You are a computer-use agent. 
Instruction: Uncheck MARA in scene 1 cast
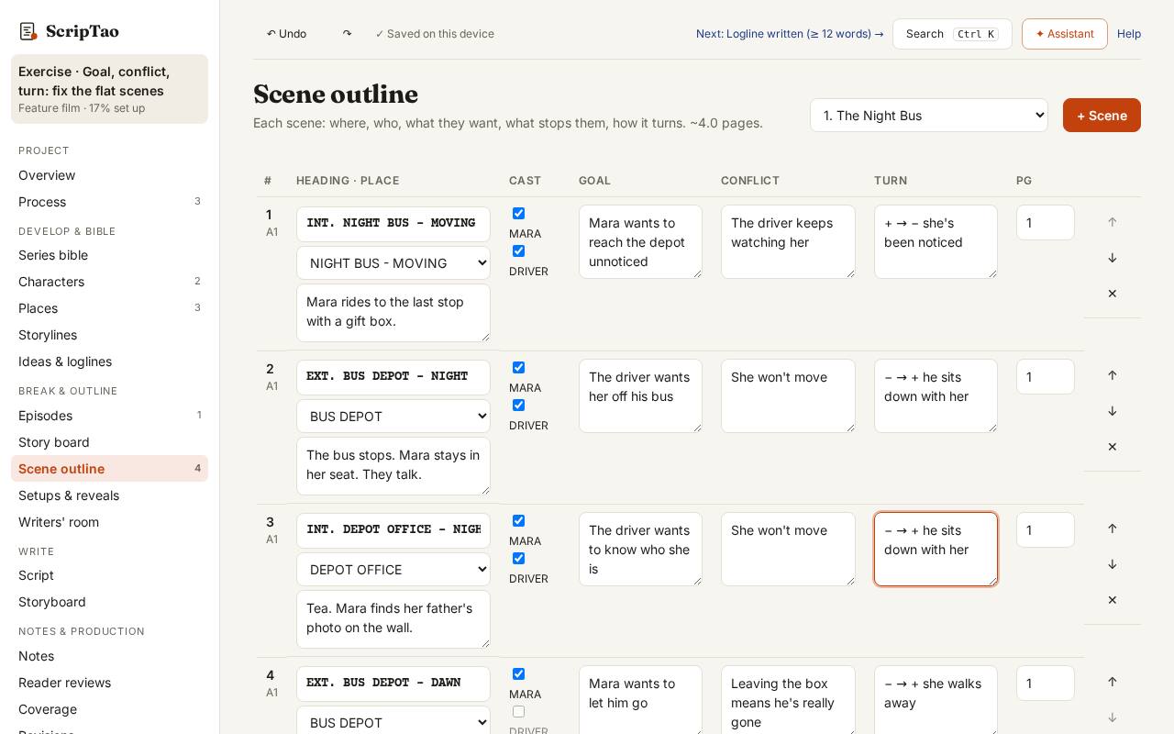pos(518,213)
